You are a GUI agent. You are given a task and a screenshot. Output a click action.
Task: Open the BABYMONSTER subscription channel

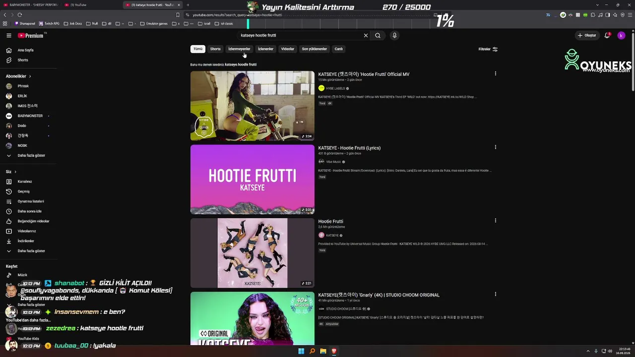click(x=29, y=116)
